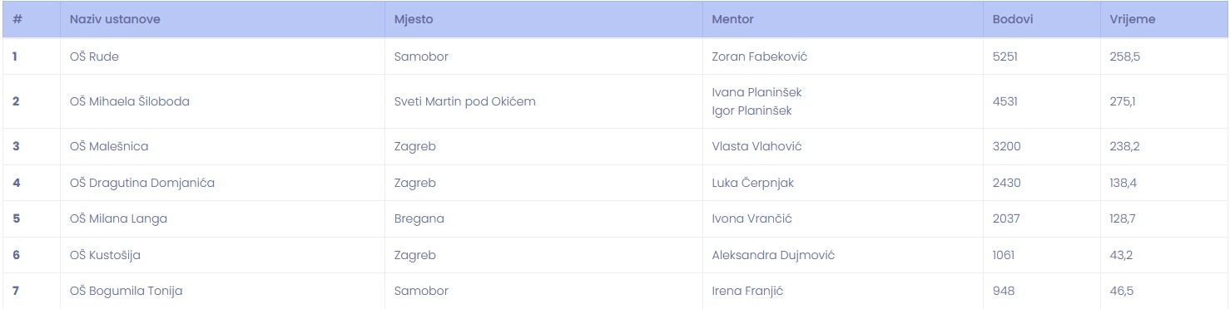Select the Bregana location cell
This screenshot has height=309, width=1230.
pos(419,218)
